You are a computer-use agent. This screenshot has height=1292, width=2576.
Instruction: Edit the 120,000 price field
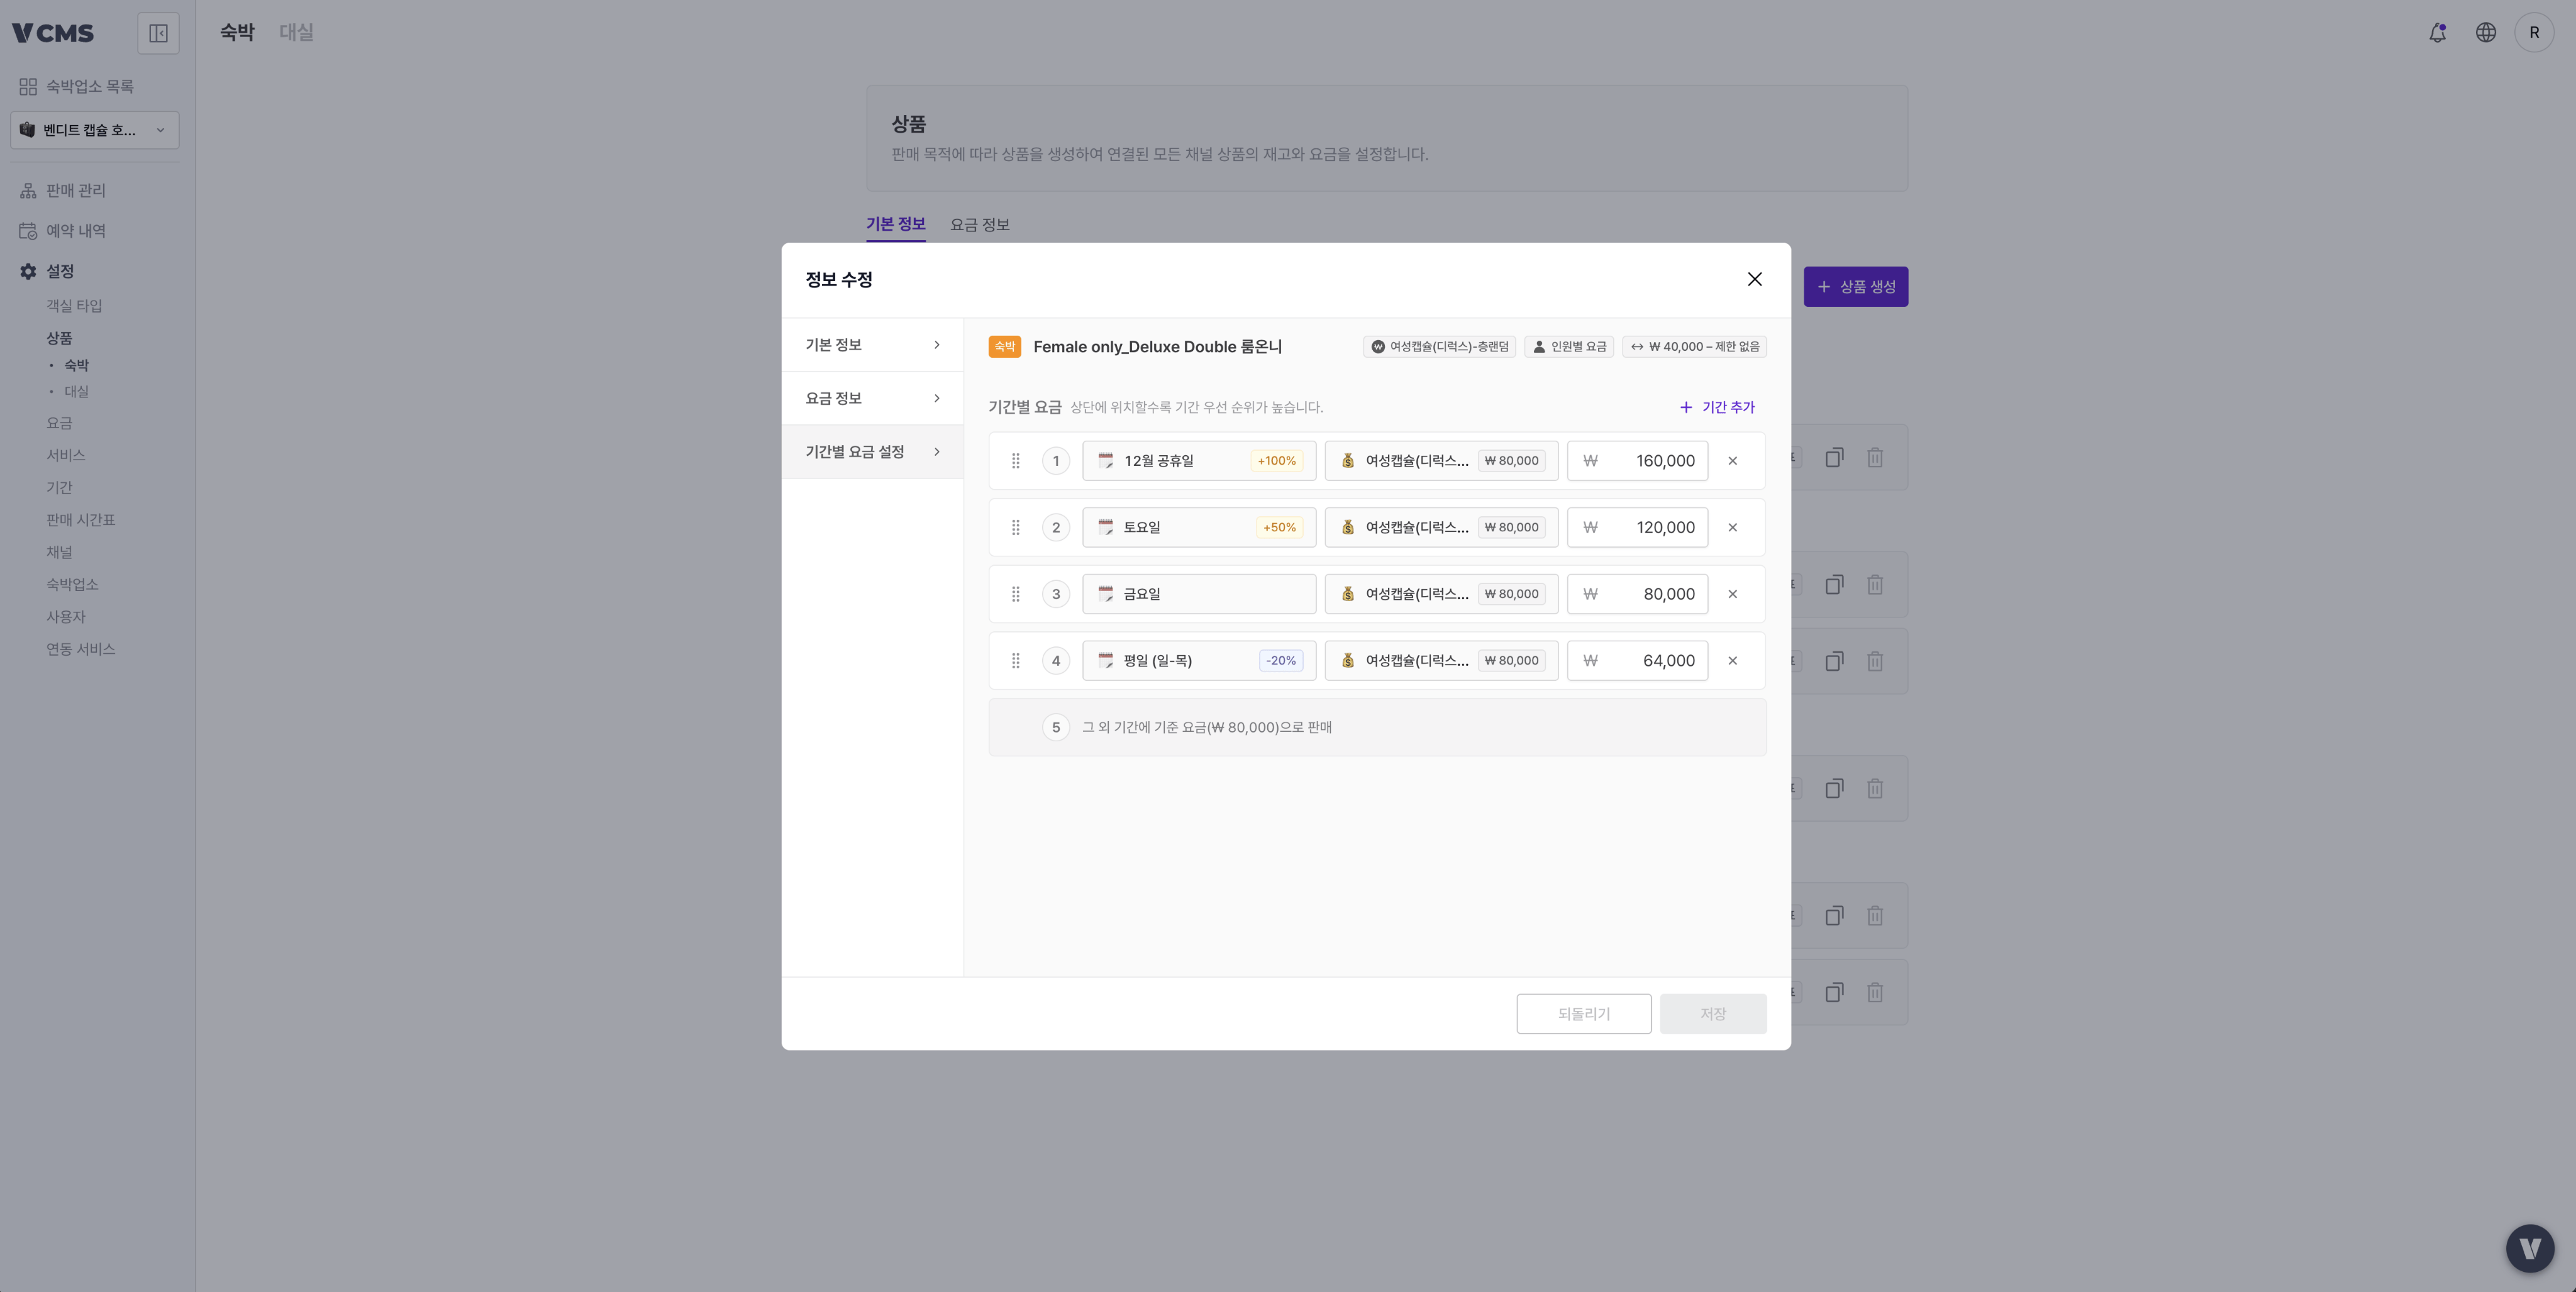coord(1637,527)
